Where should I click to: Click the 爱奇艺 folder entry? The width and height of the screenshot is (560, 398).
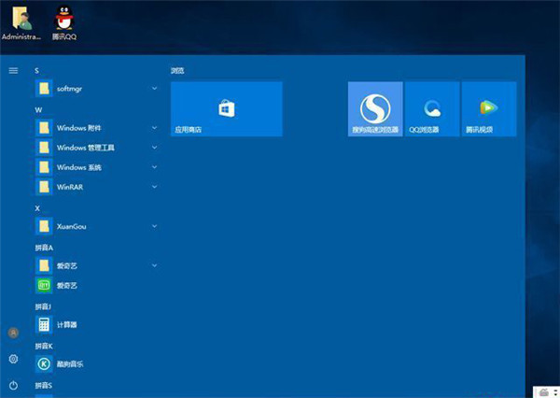(96, 265)
